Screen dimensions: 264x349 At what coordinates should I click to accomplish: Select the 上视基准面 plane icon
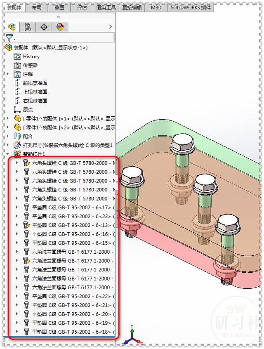pyautogui.click(x=17, y=92)
